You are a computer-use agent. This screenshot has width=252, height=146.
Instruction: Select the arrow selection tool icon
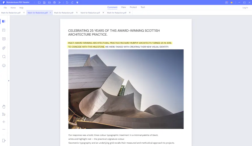[4, 114]
